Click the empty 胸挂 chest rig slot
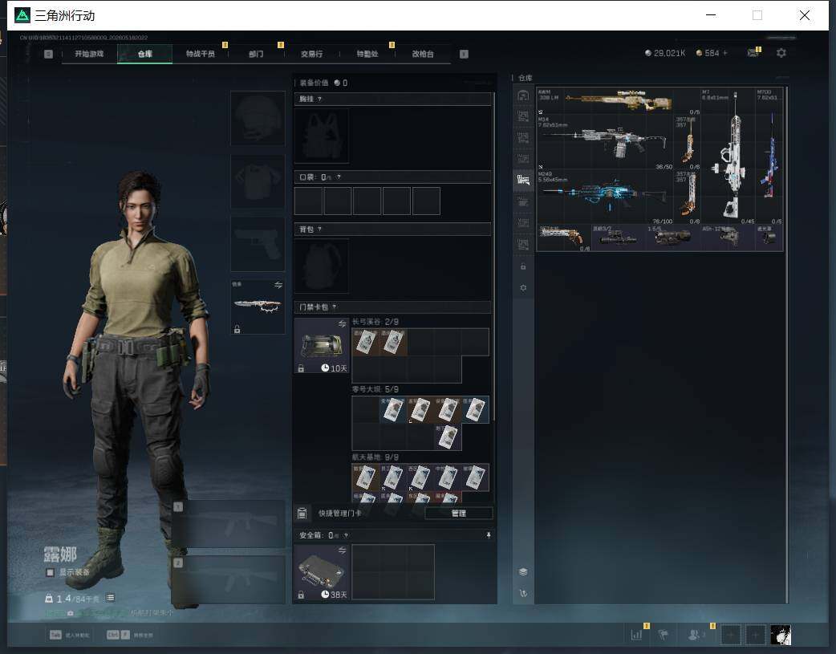The width and height of the screenshot is (836, 654). click(322, 136)
